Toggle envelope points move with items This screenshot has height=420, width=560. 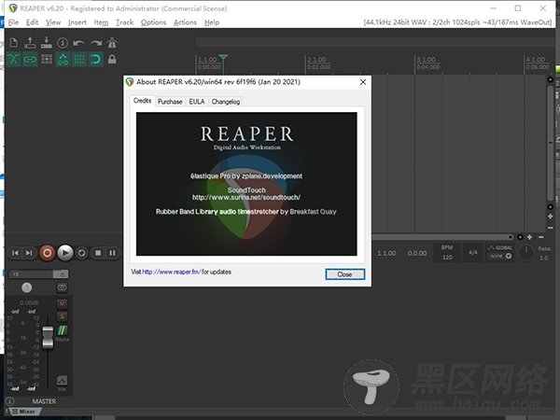click(x=63, y=59)
